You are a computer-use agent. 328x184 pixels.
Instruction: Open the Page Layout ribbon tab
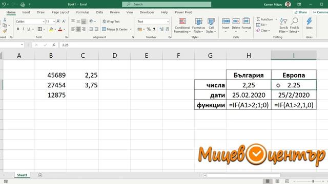pyautogui.click(x=60, y=12)
